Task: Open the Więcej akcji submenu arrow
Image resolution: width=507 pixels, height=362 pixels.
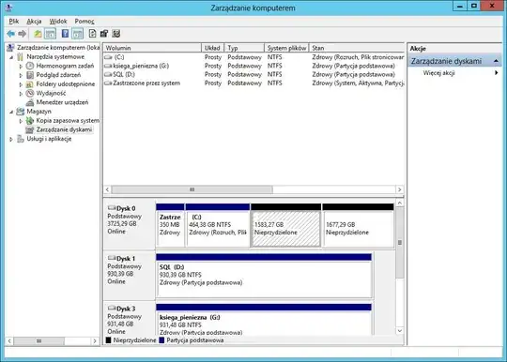Action: tap(497, 72)
